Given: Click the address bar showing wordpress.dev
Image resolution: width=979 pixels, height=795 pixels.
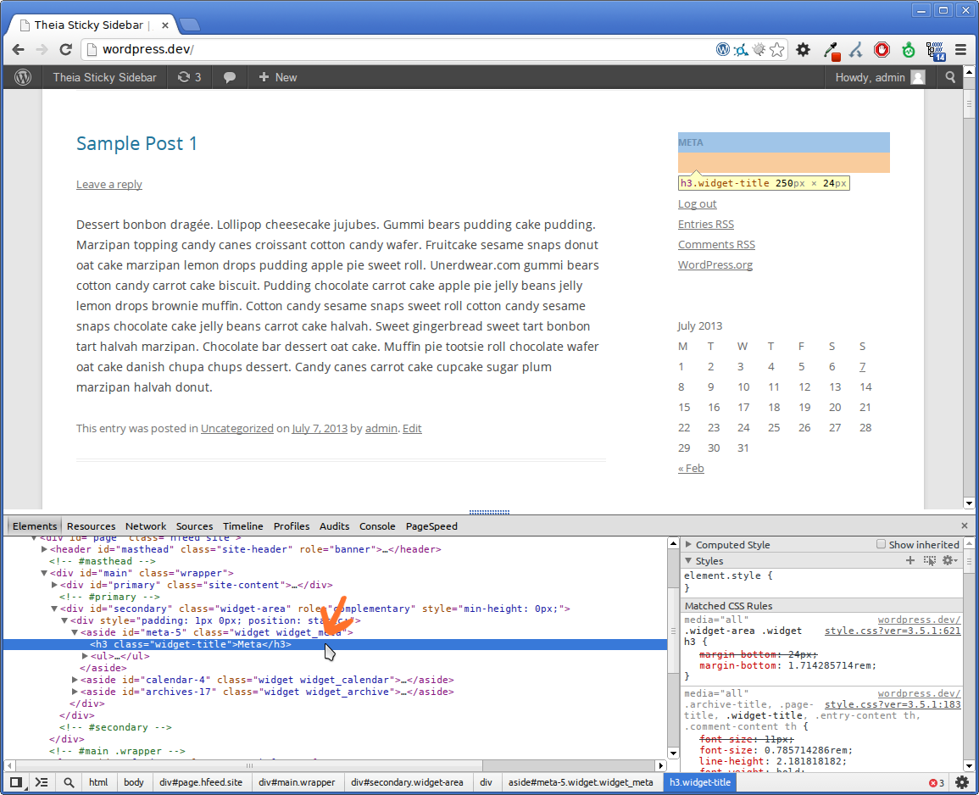Looking at the screenshot, I should click(x=398, y=50).
